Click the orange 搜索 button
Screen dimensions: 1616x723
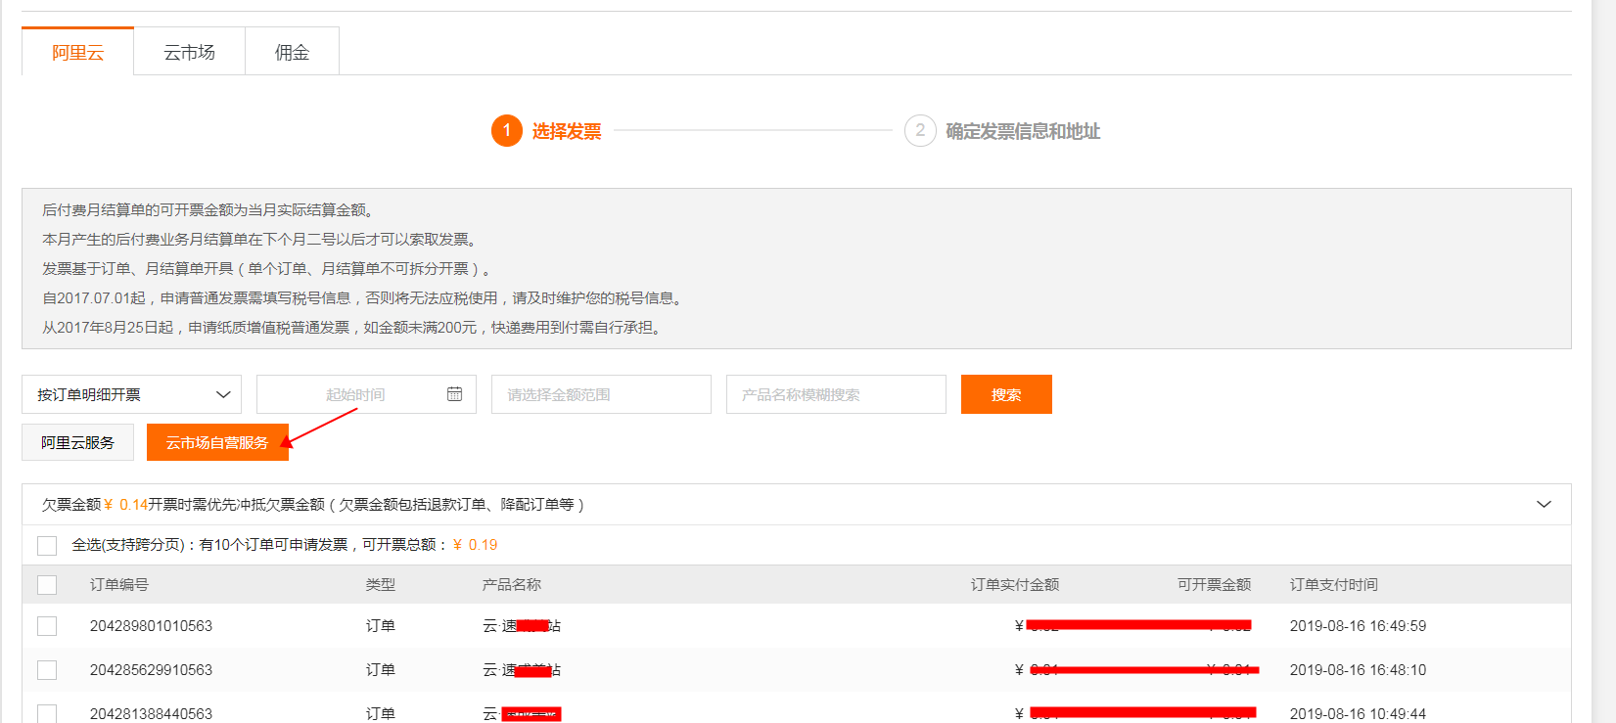(1006, 394)
